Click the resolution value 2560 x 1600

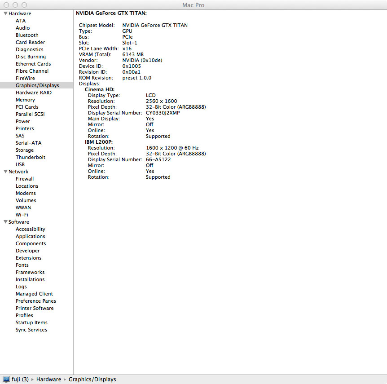tap(162, 101)
